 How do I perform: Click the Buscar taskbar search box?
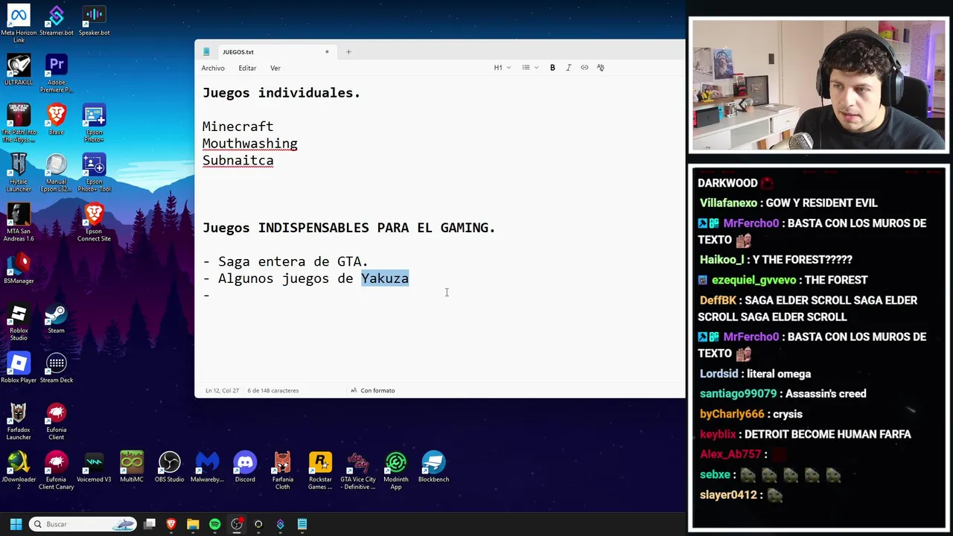[83, 524]
